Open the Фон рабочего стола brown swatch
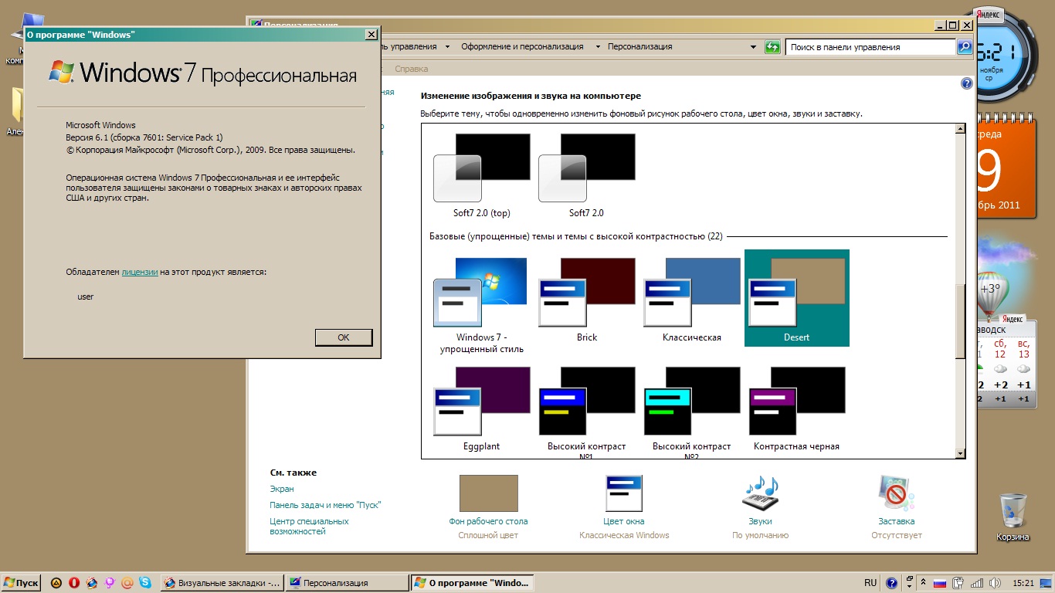The image size is (1055, 593). pos(488,493)
